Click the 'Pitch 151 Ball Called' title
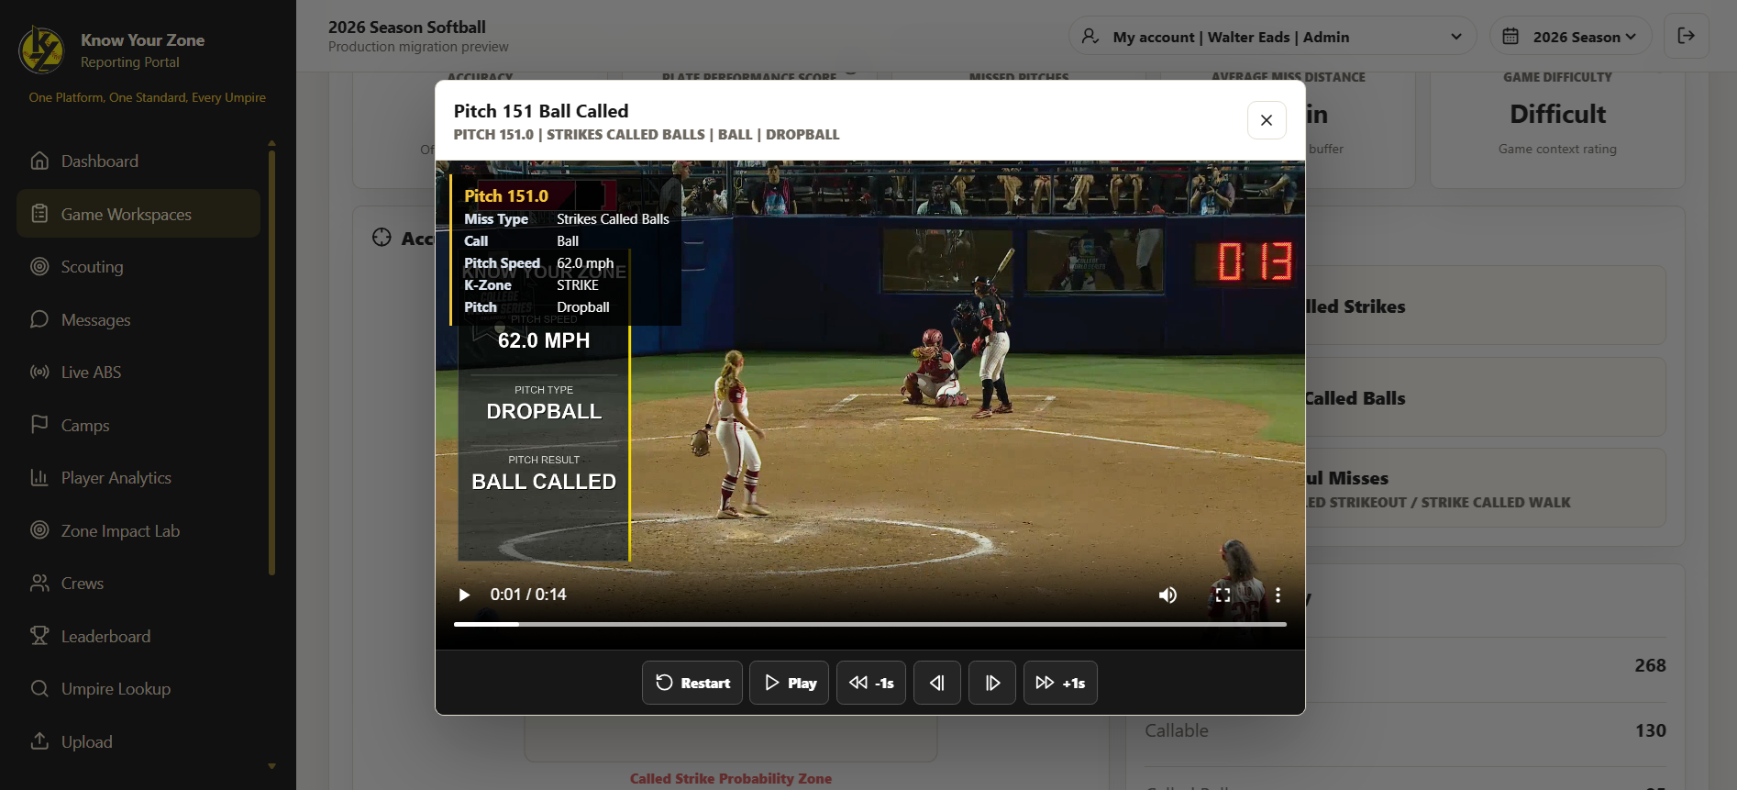 pos(541,111)
